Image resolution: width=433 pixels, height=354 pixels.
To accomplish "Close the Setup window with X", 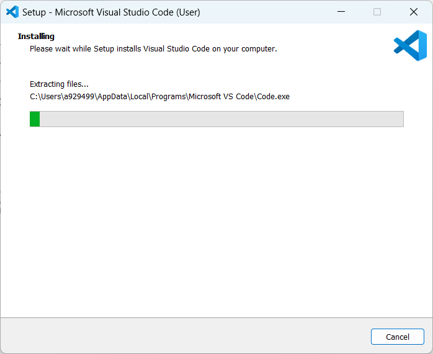I will pyautogui.click(x=413, y=12).
